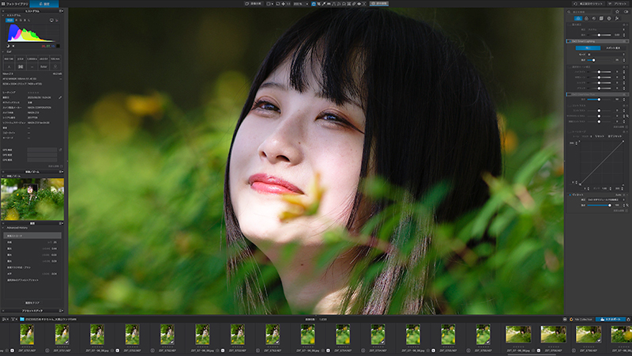Show the Detail corrections palette filter

(x=594, y=18)
